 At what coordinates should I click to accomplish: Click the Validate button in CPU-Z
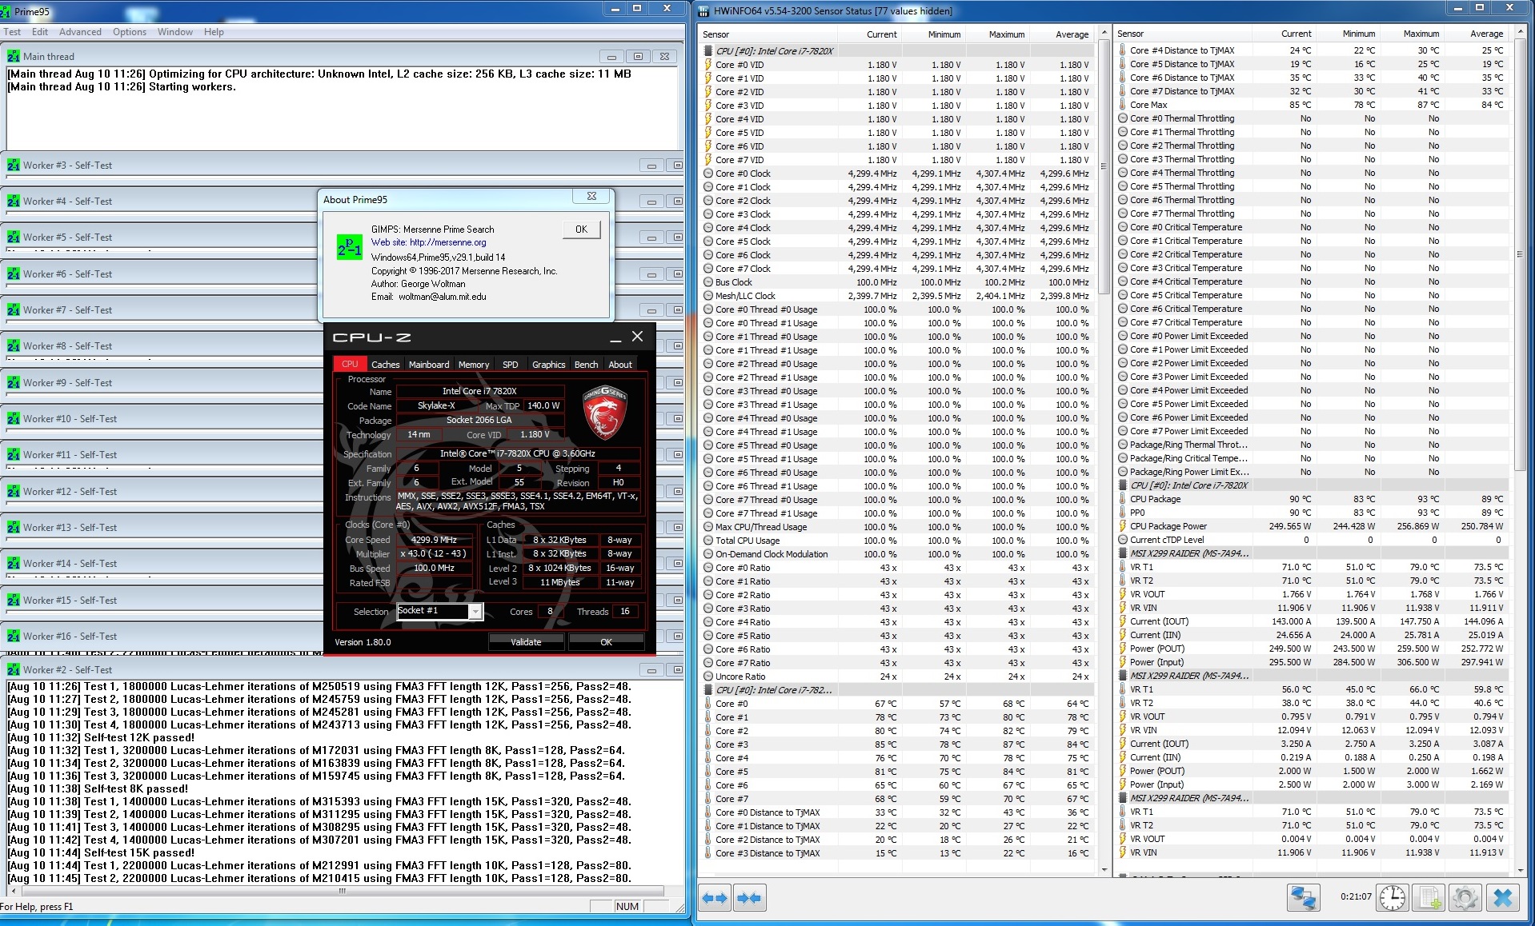526,642
